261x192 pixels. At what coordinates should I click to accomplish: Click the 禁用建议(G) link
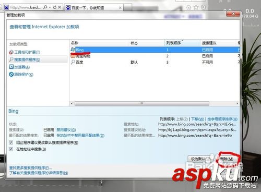coord(66,130)
